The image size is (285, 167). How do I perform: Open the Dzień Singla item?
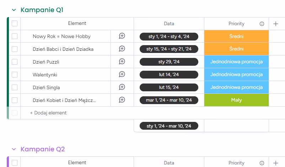(46, 87)
